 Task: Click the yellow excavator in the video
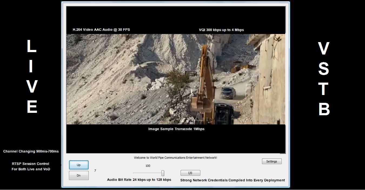click(205, 89)
